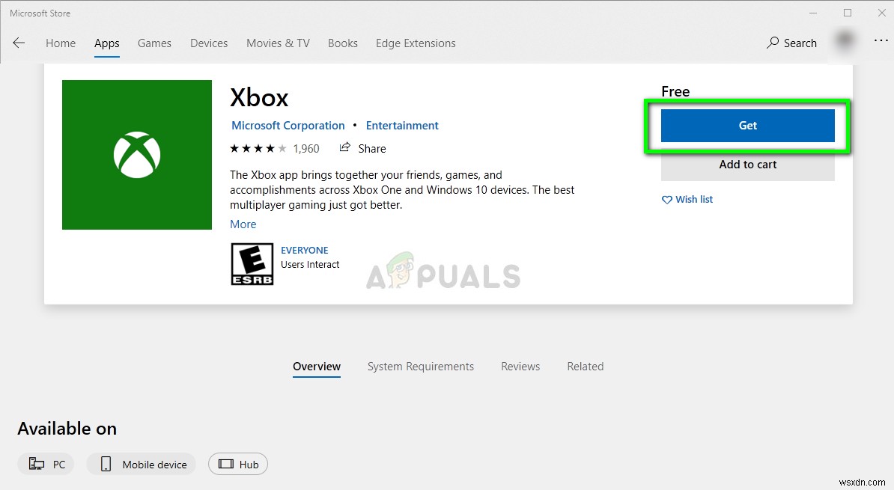Click the green Xbox app logo
Screen dimensions: 894x490
click(137, 154)
